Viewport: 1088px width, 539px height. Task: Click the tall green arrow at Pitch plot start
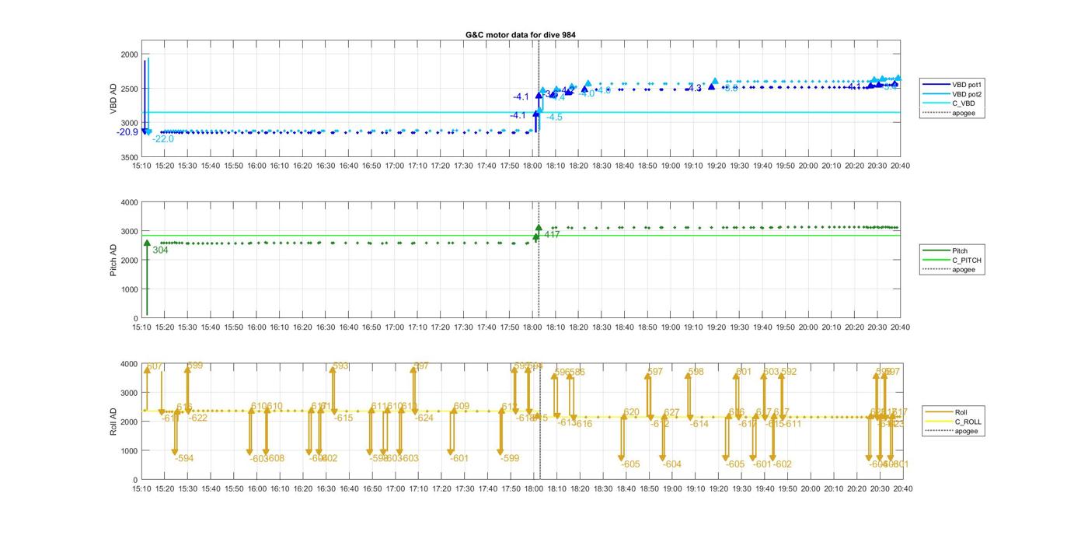[147, 278]
